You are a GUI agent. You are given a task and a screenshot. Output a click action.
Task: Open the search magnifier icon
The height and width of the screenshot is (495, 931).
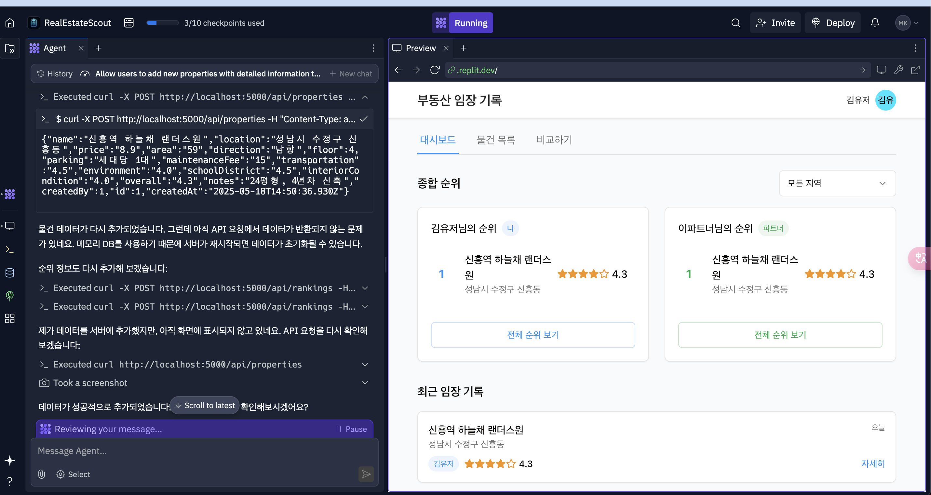click(x=735, y=23)
